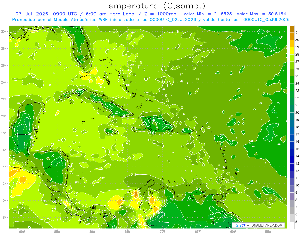
Task: Click the "5" label on the color bar
Action: (296, 222)
